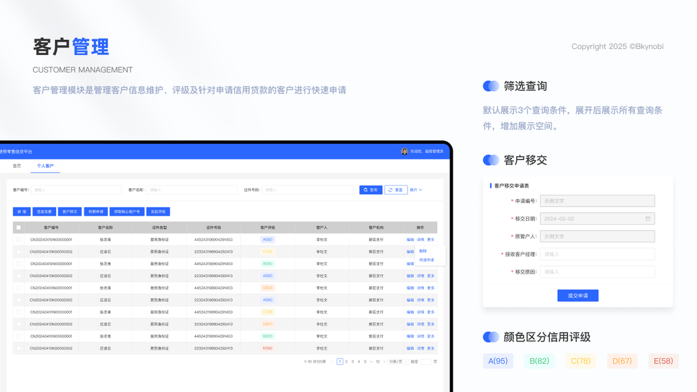The width and height of the screenshot is (697, 392).
Task: Click the jump-to-page input box
Action: click(x=426, y=362)
